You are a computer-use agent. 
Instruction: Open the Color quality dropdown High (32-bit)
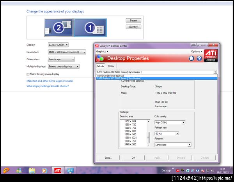click(170, 122)
